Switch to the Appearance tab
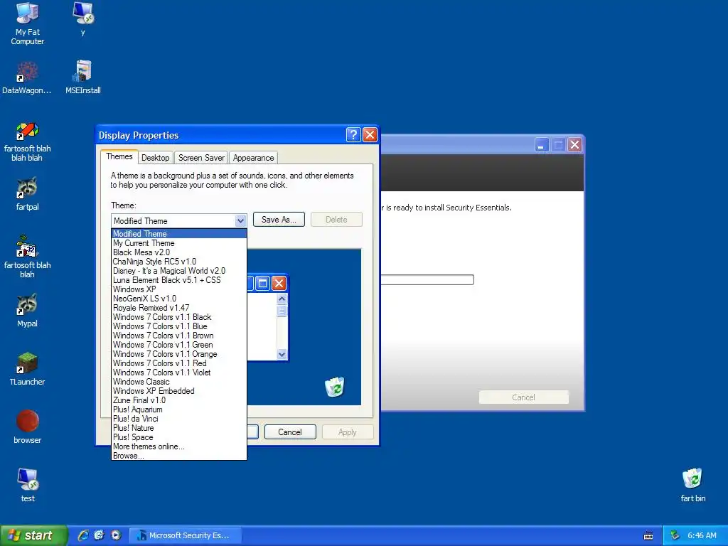Screen dimensions: 728x546 tap(254, 158)
